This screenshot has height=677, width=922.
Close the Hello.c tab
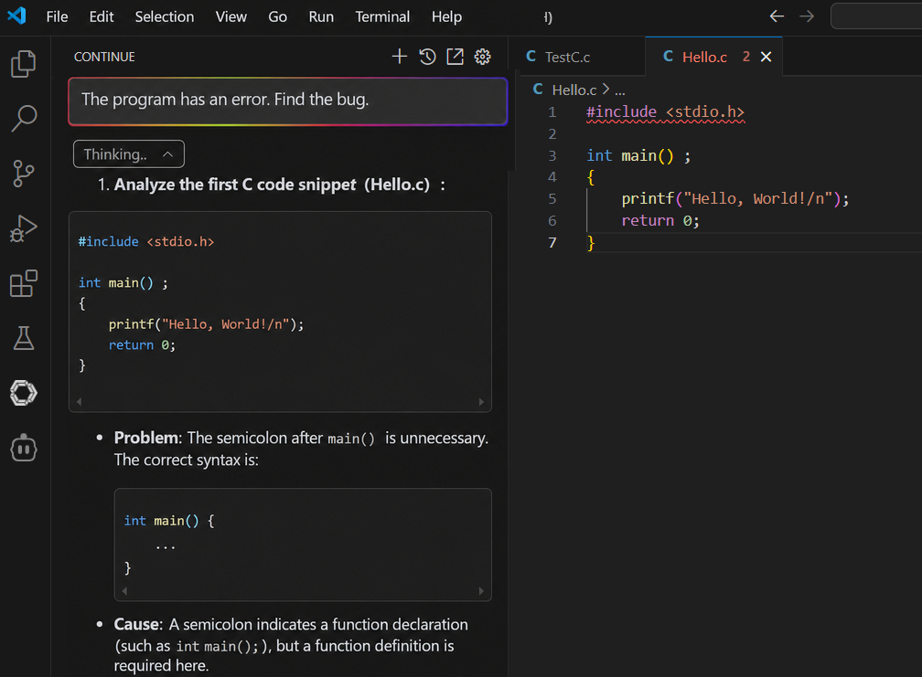[x=767, y=57]
